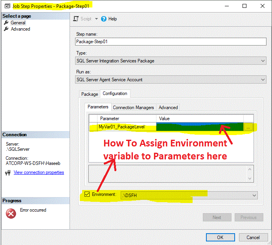The height and width of the screenshot is (245, 272).
Task: Click the ellipsis button in parameter row
Action: (x=248, y=127)
